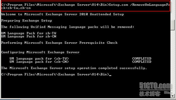Image resolution: width=176 pixels, height=100 pixels.
Task: Click COMPLETED status for zh-CN pack
Action: tap(142, 62)
